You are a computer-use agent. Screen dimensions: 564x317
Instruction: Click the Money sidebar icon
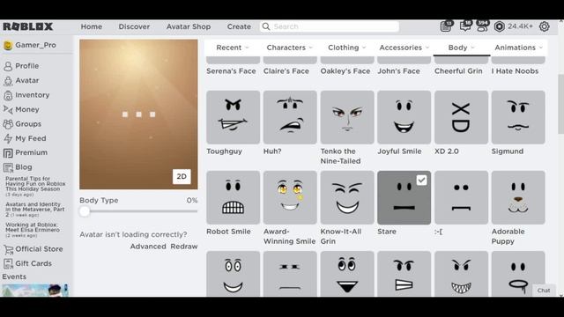pyautogui.click(x=8, y=109)
